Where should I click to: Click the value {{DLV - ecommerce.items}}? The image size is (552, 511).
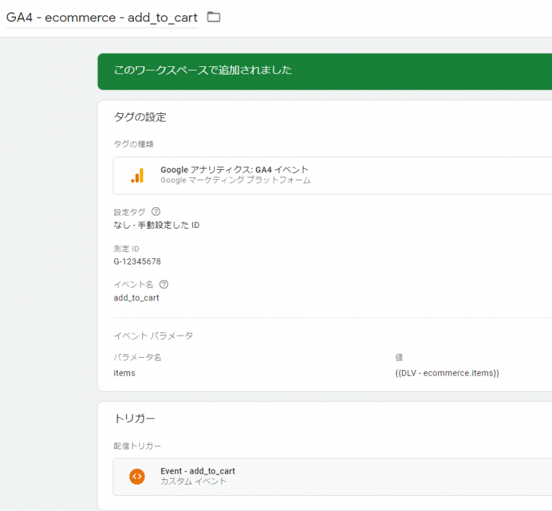[x=447, y=373]
